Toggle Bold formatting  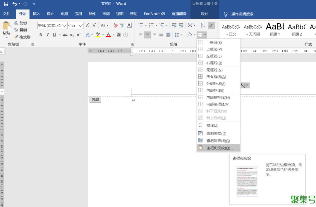[x=41, y=35]
